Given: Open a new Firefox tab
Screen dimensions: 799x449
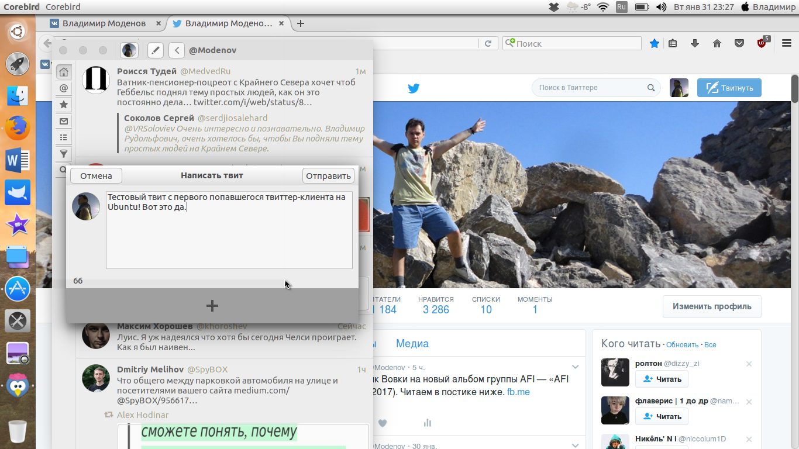Looking at the screenshot, I should point(301,23).
